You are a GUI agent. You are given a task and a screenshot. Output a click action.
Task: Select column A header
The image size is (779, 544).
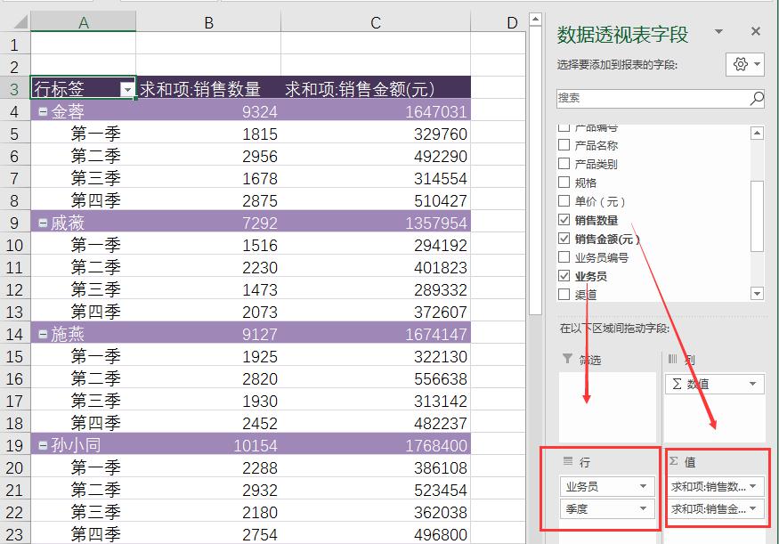coord(83,22)
